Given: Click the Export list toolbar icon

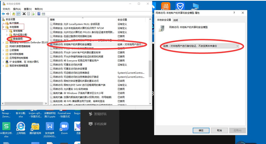Looking at the screenshot, I should [33, 14].
